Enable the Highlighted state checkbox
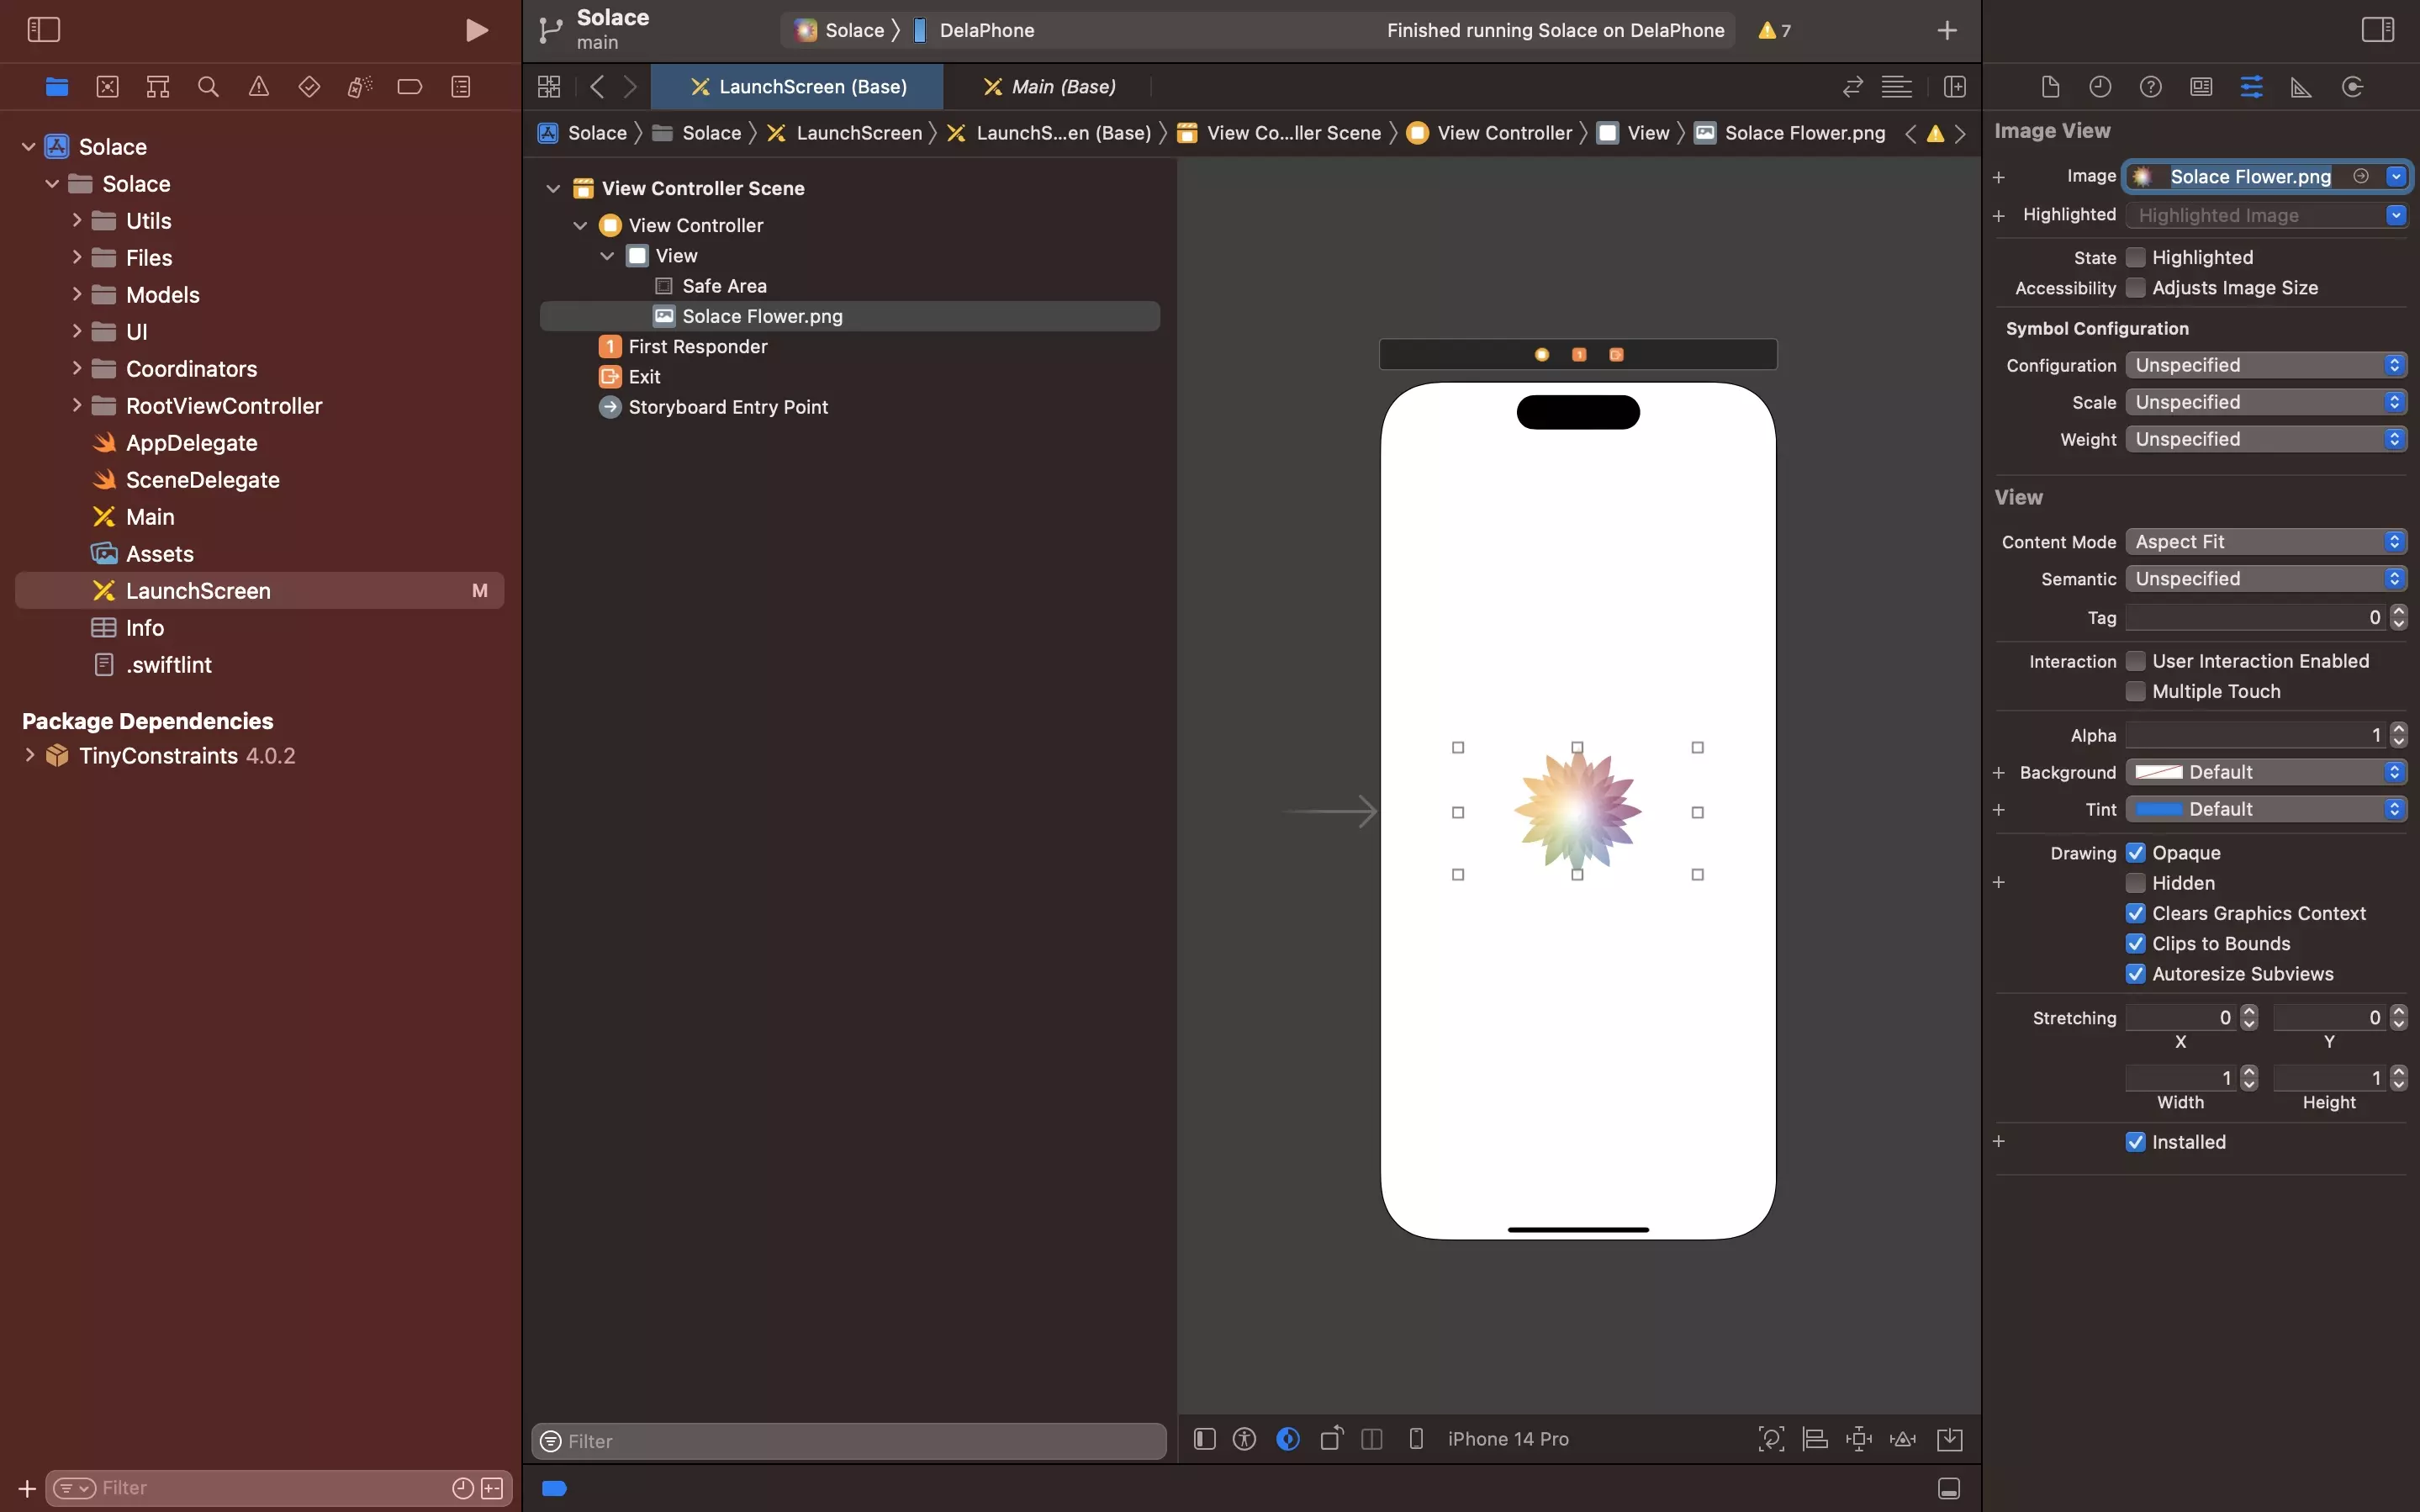This screenshot has width=2420, height=1512. click(2135, 258)
